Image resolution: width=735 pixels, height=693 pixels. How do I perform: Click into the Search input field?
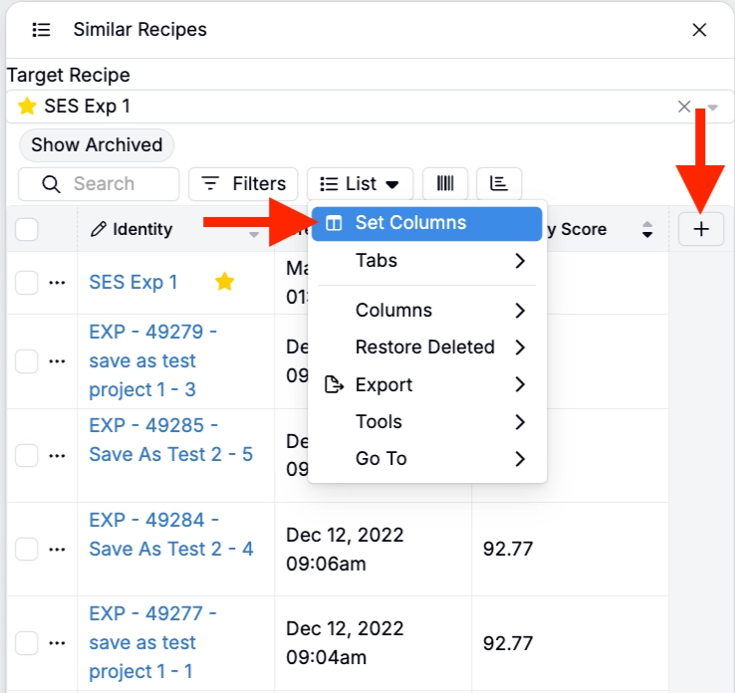(110, 184)
